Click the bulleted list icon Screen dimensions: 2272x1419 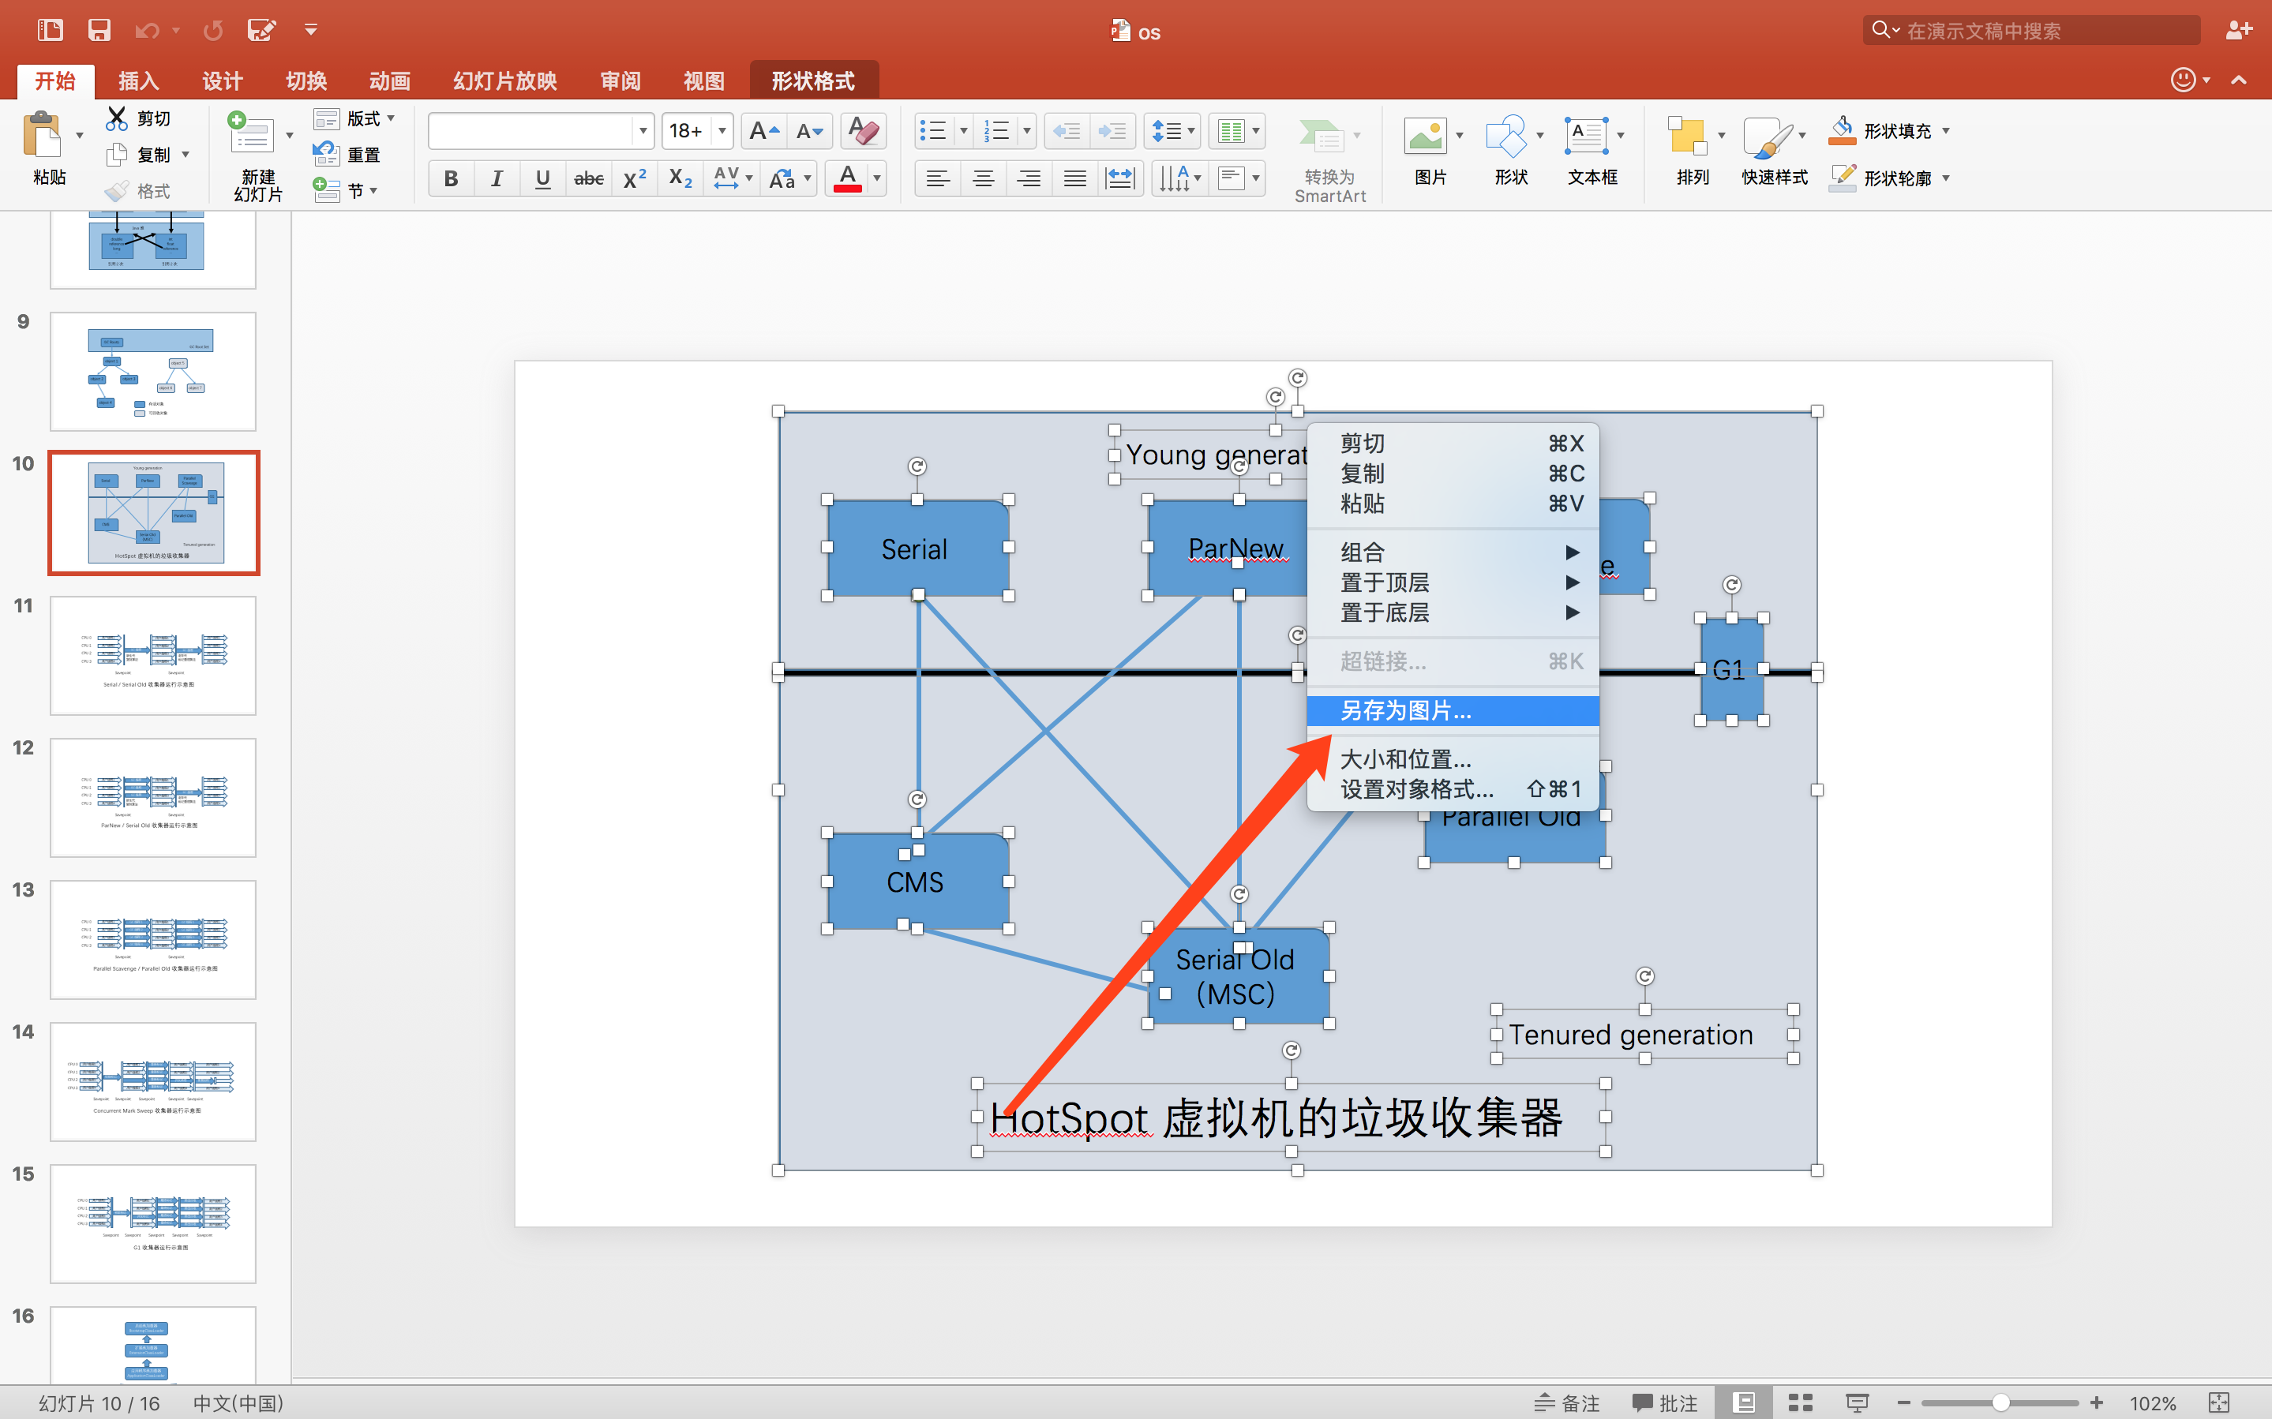pyautogui.click(x=934, y=130)
